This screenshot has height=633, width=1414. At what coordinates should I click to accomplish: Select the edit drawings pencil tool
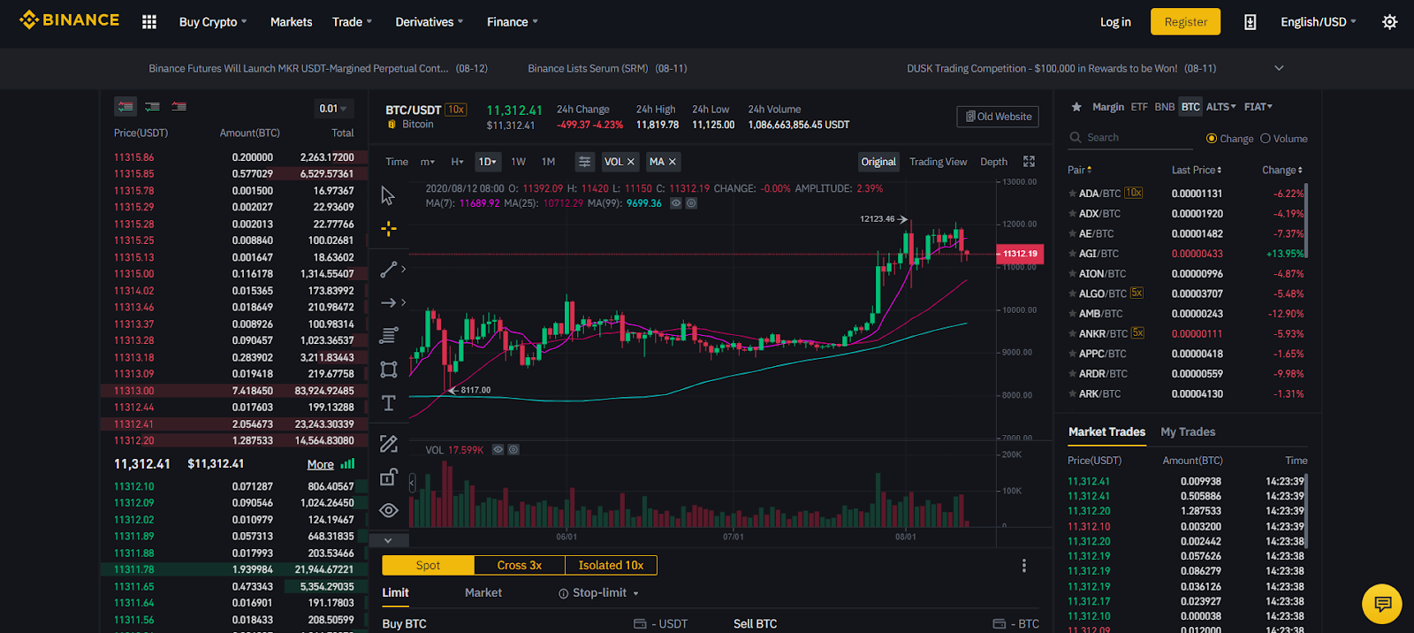tap(388, 444)
